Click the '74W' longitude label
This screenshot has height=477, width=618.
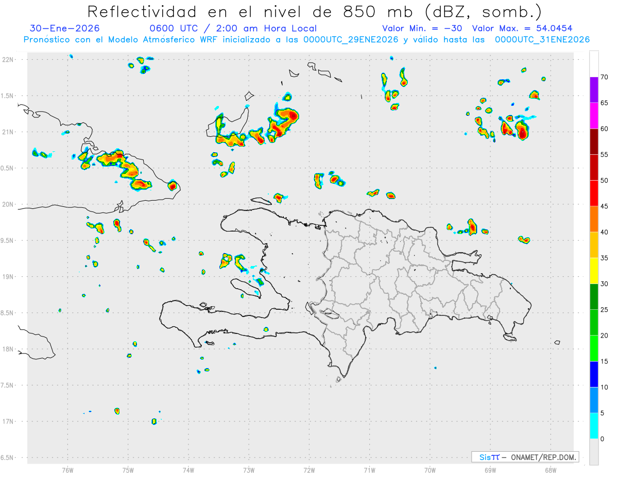(x=188, y=470)
